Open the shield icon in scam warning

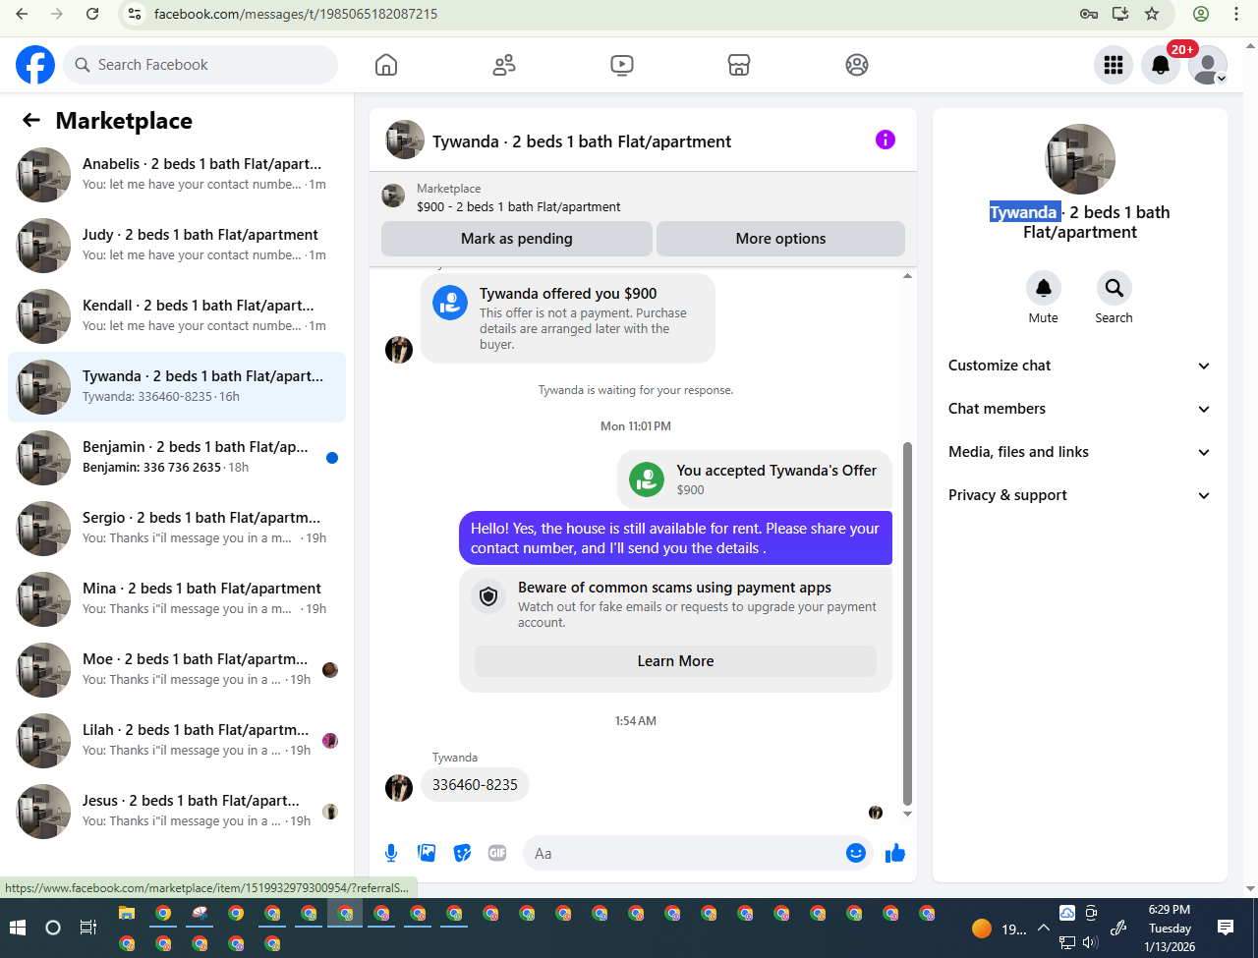488,595
